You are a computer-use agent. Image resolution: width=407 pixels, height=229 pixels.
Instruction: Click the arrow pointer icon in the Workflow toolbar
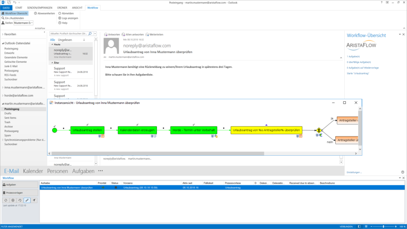[x=34, y=201]
